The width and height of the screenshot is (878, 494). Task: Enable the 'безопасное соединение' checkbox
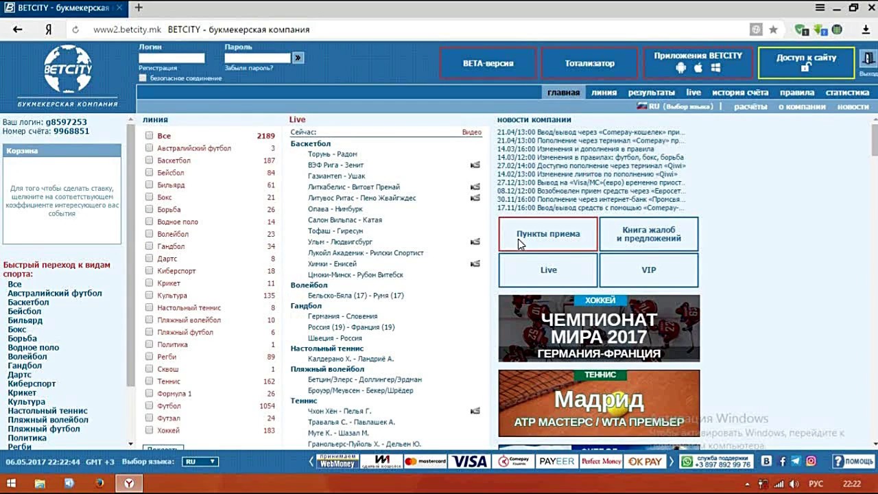[x=143, y=78]
